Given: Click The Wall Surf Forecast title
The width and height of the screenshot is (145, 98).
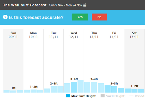Looking at the screenshot, I should [x=25, y=5].
